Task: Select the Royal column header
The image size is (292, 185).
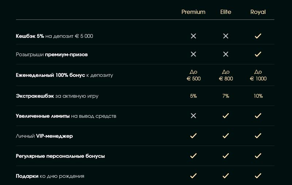Action: [258, 12]
